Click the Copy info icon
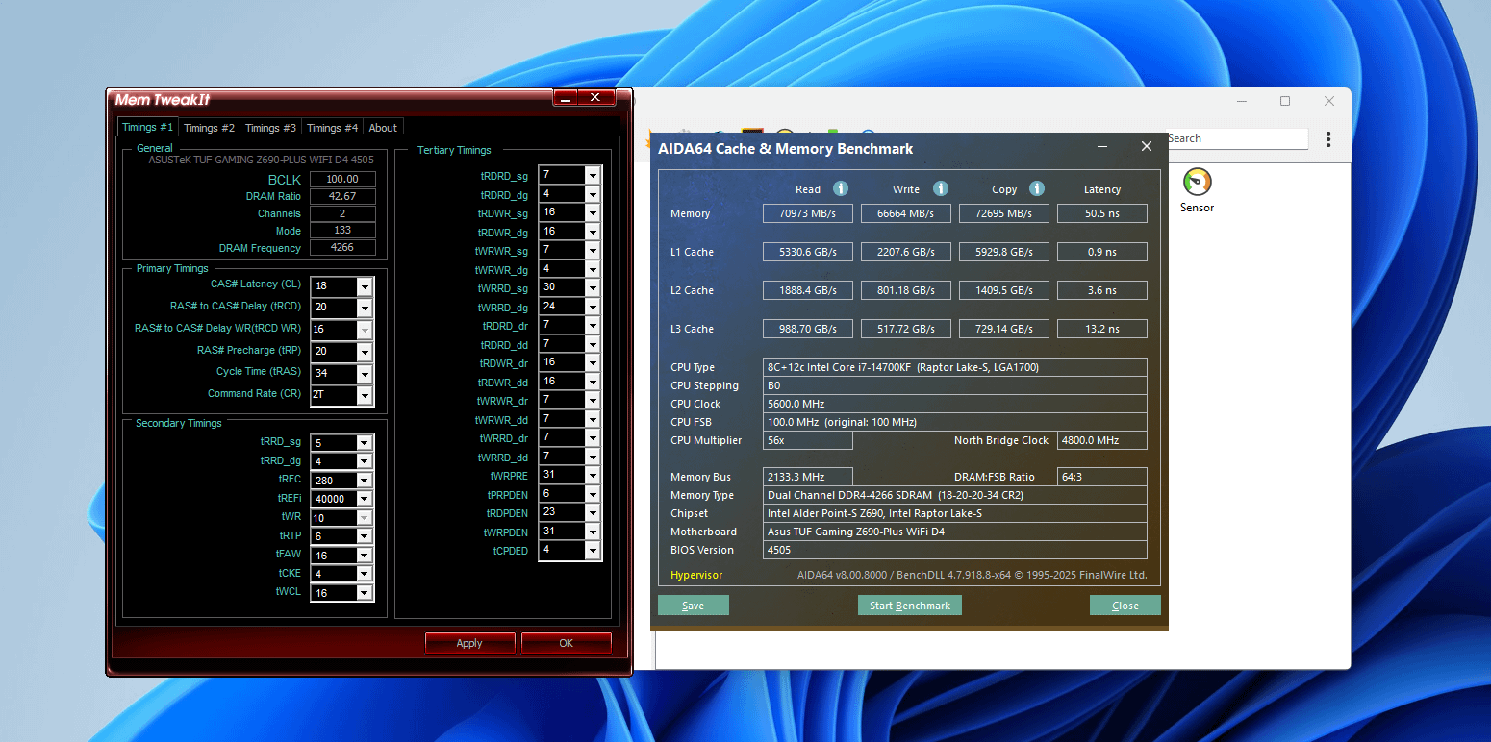The height and width of the screenshot is (742, 1491). coord(1037,189)
